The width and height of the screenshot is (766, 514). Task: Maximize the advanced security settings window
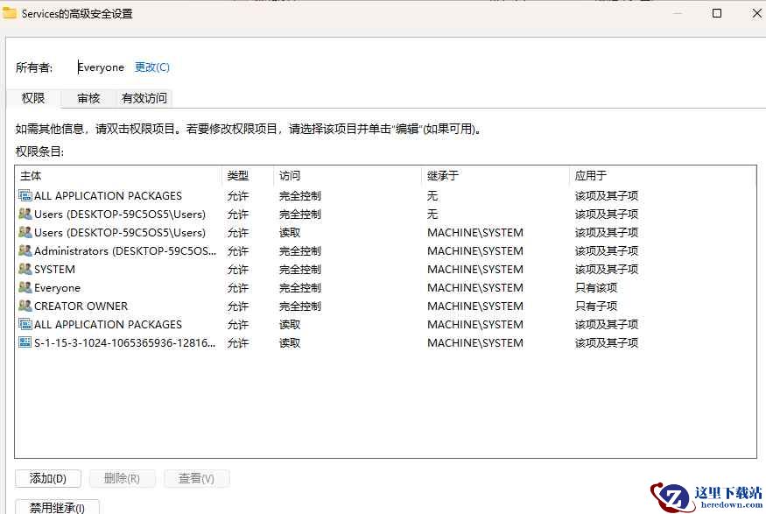point(717,13)
